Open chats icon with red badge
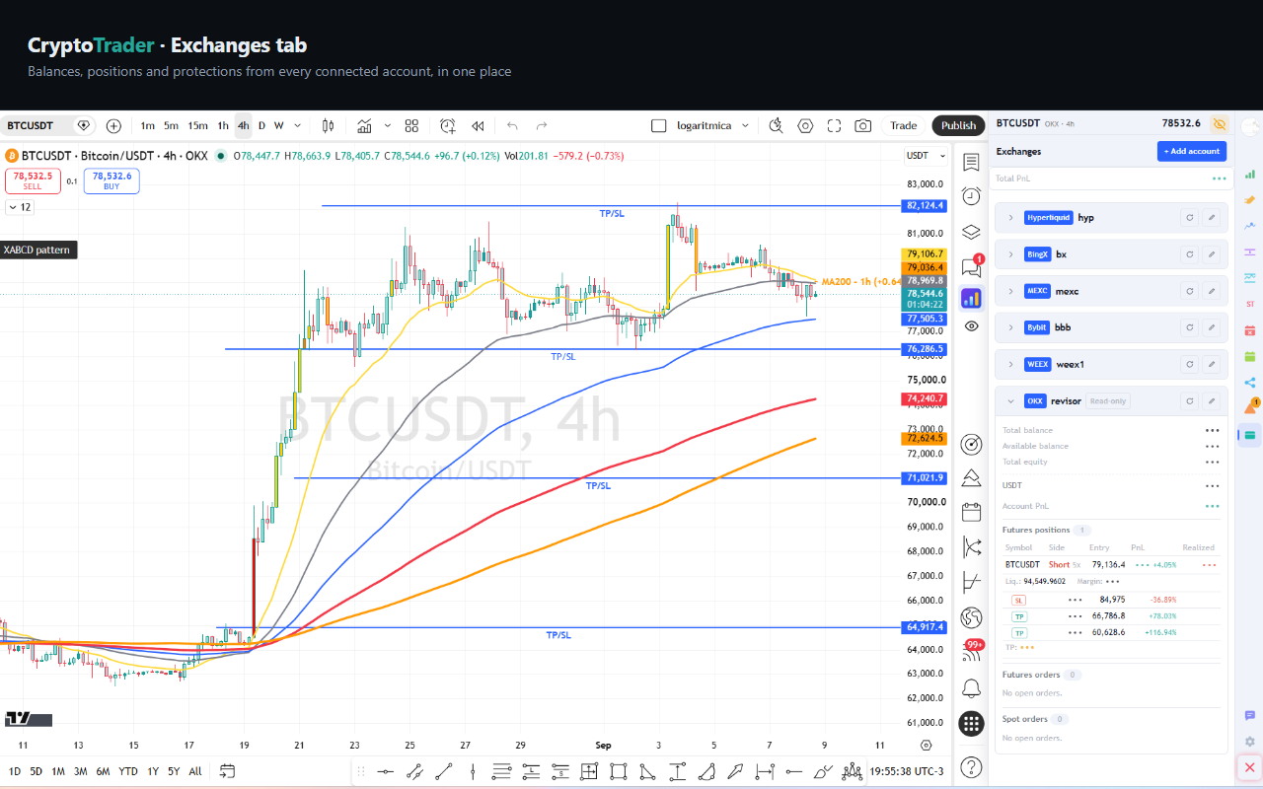Image resolution: width=1263 pixels, height=789 pixels. [x=971, y=265]
